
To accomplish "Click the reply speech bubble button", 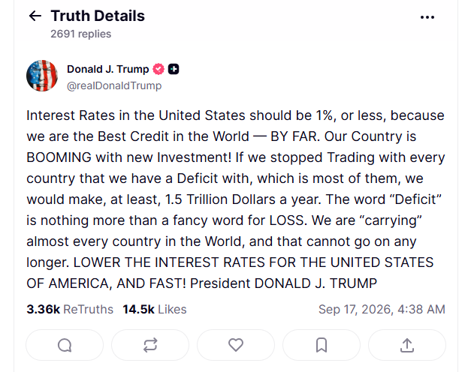I will 65,345.
